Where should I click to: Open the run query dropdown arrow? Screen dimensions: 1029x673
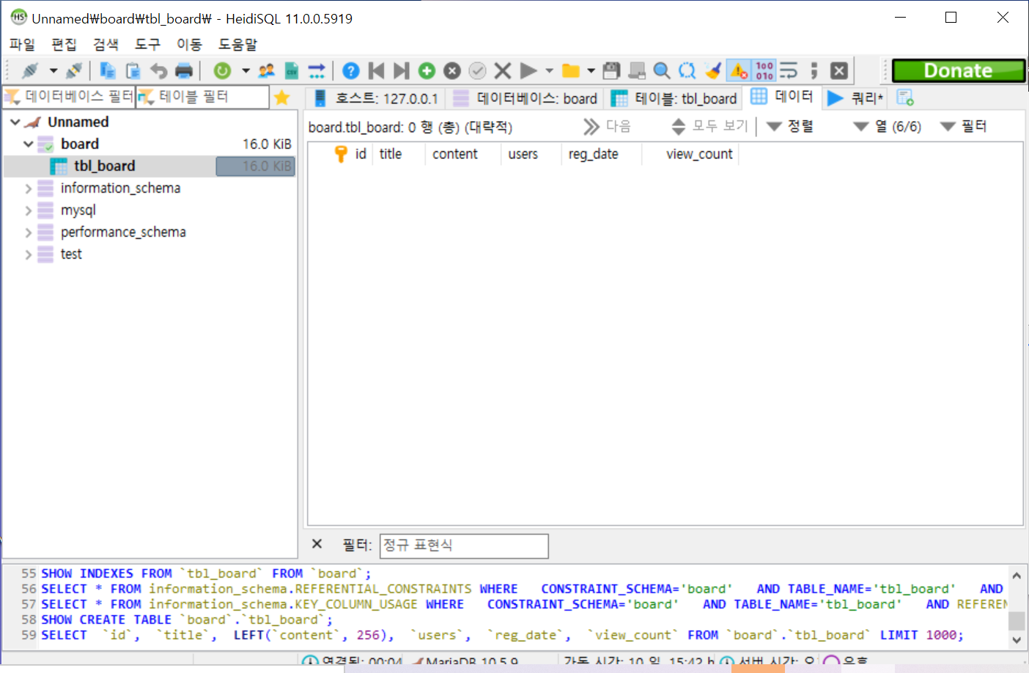[x=549, y=71]
